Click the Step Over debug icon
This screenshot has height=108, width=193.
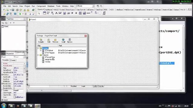[x=33, y=14]
